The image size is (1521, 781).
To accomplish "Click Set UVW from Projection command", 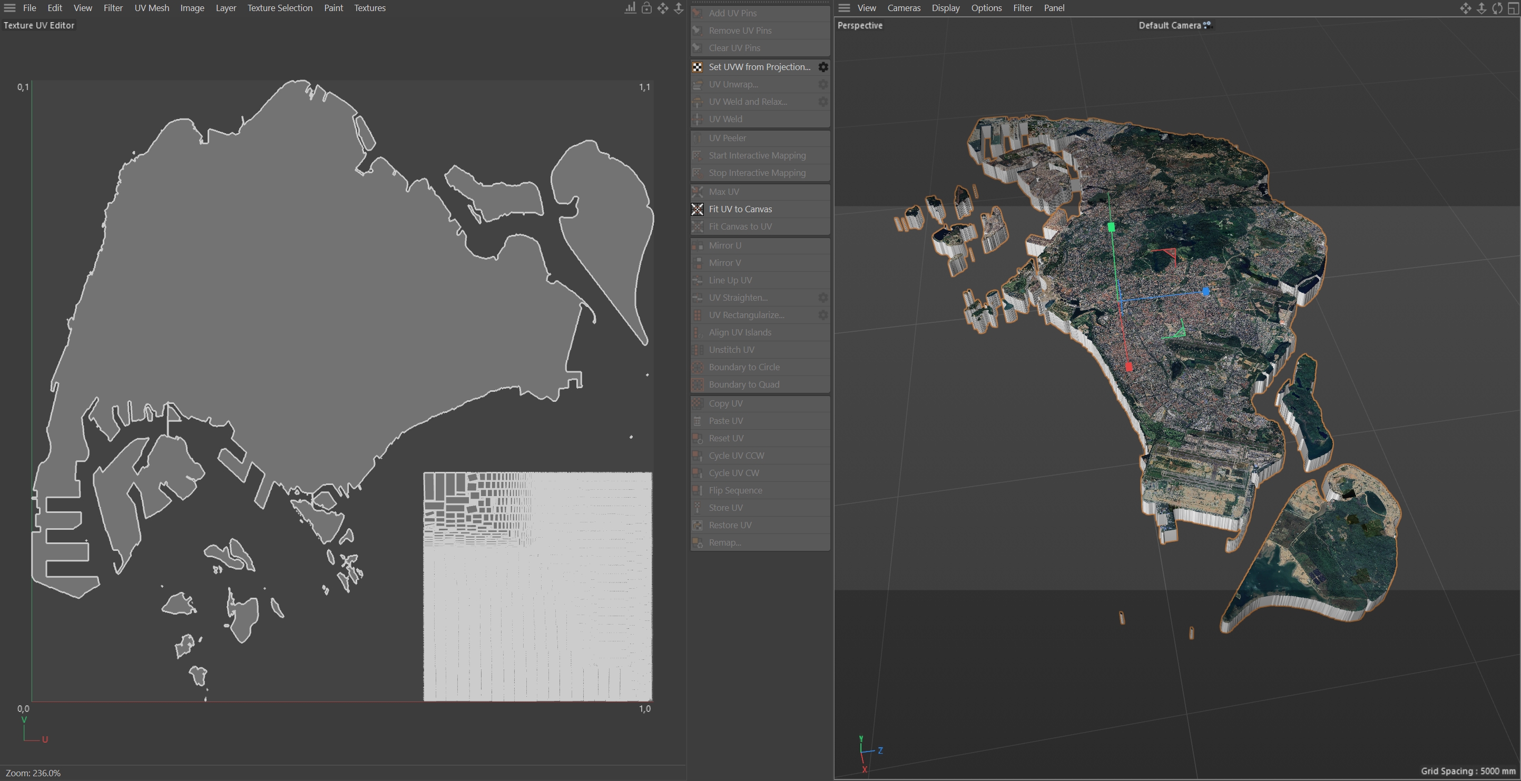I will click(759, 67).
